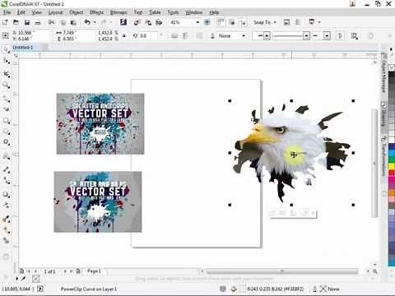
Task: Select the Crop tool
Action: click(x=6, y=74)
